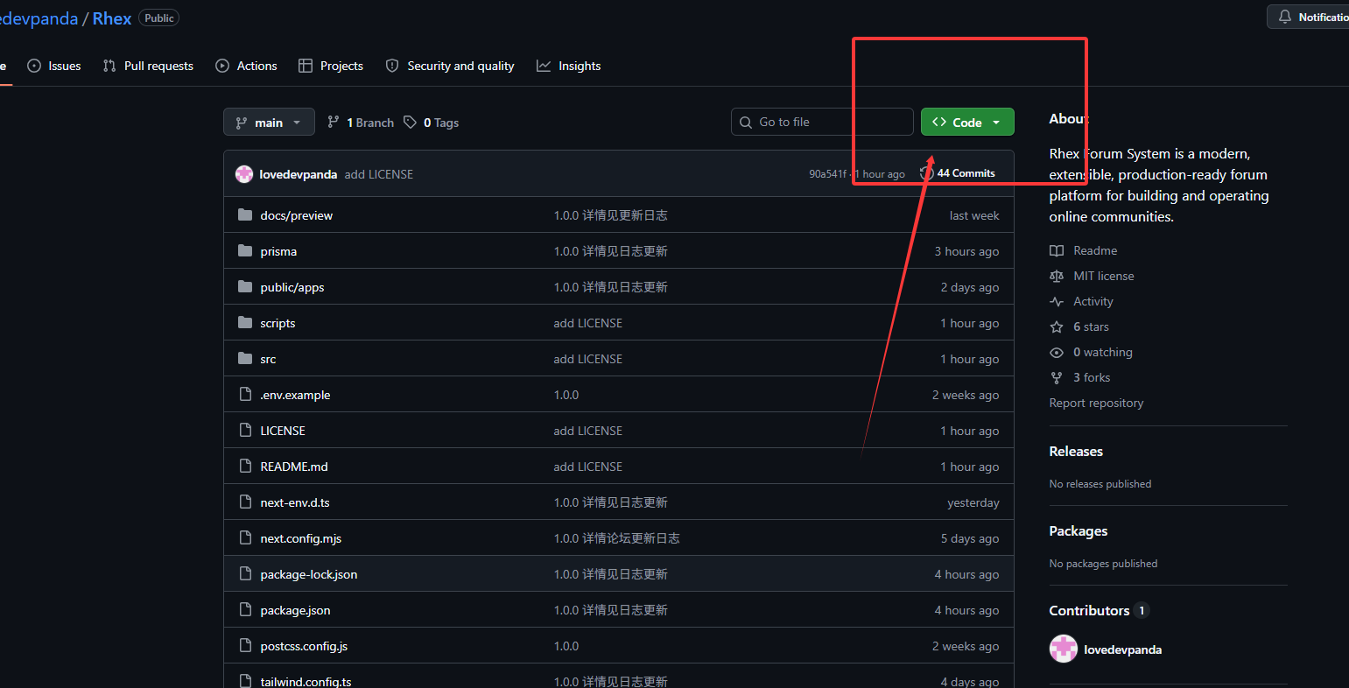Open the Issues tab
The width and height of the screenshot is (1349, 688).
coord(54,66)
